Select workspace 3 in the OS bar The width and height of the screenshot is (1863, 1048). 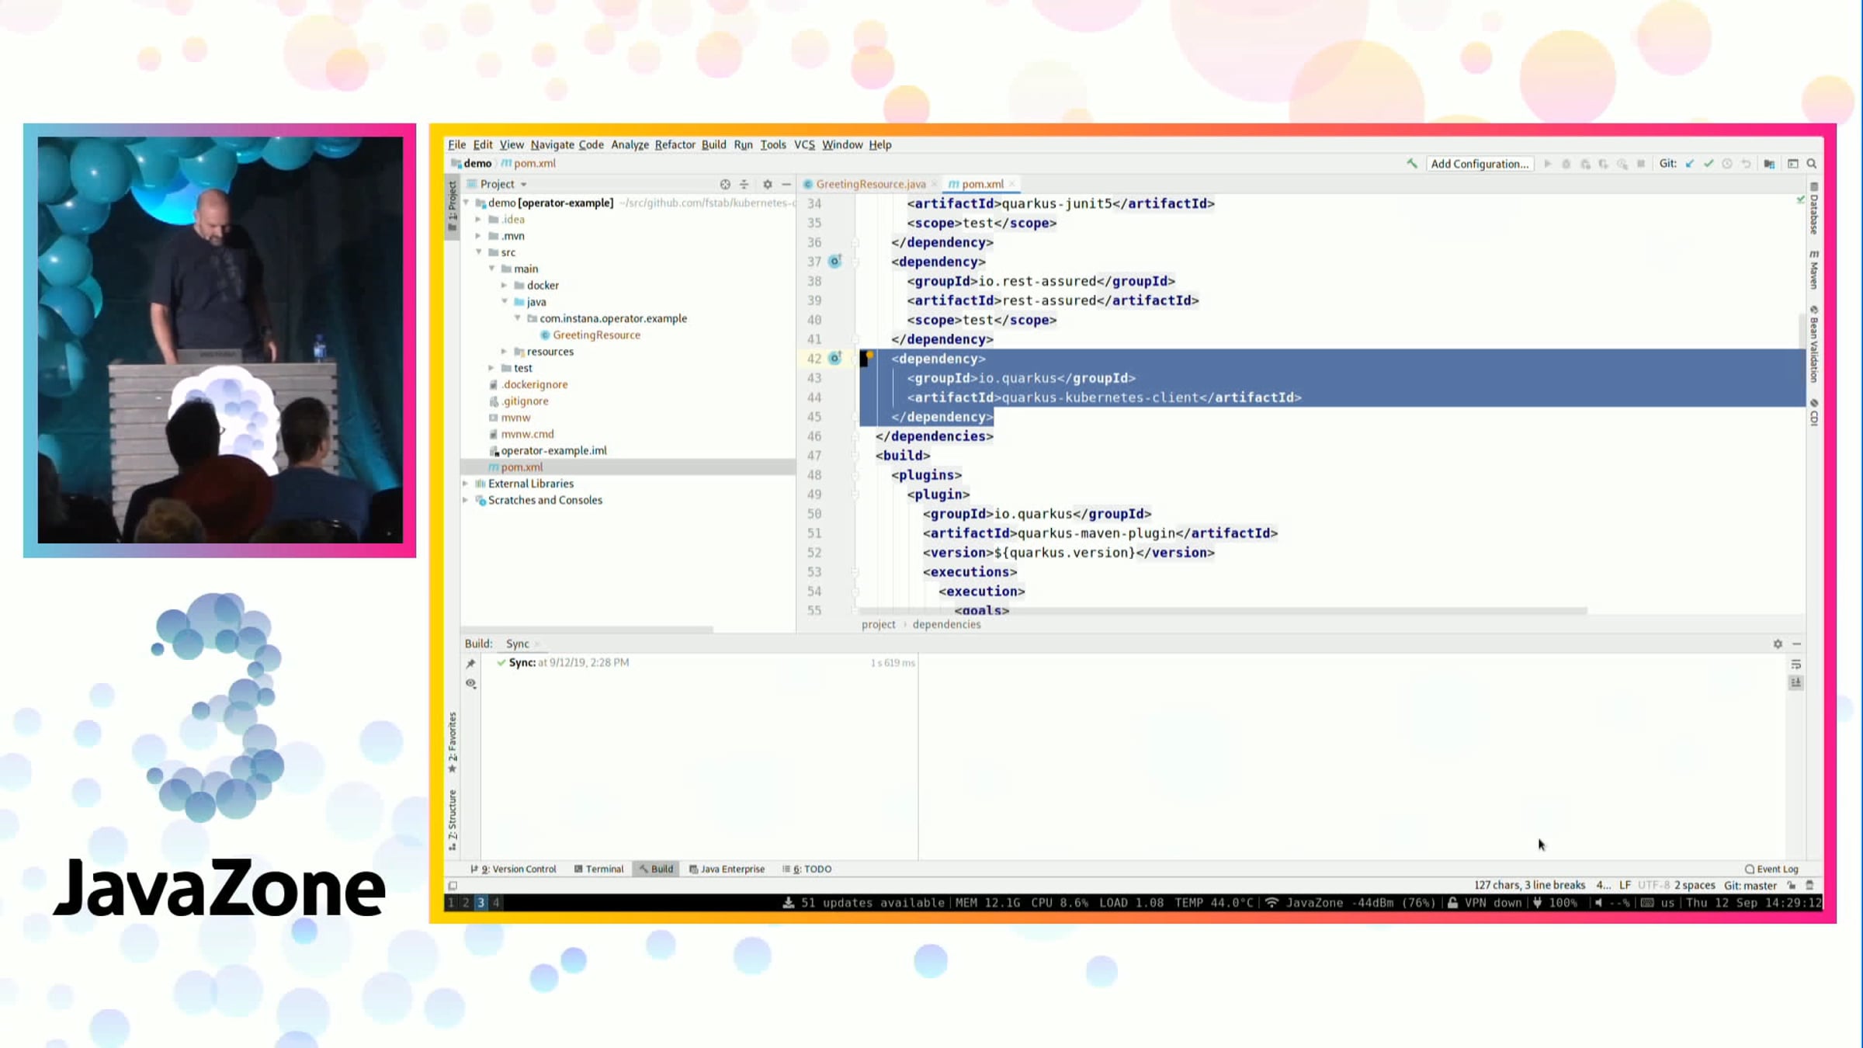click(480, 902)
